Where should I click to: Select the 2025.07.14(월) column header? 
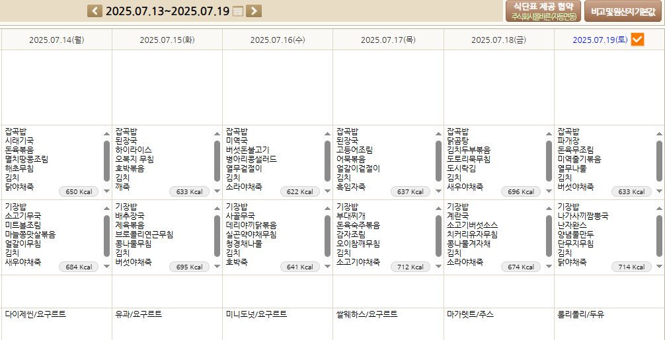coord(56,40)
